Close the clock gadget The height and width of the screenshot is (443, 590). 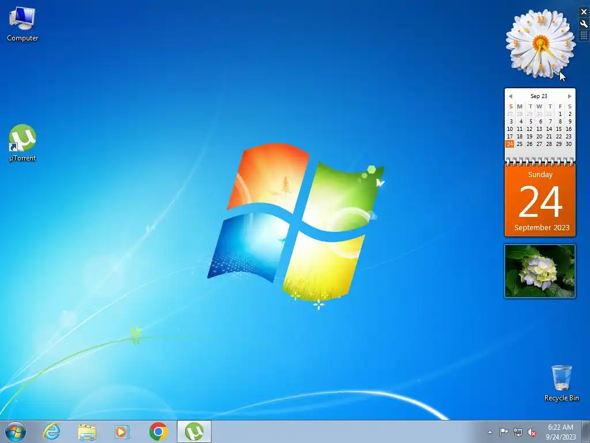click(x=584, y=12)
